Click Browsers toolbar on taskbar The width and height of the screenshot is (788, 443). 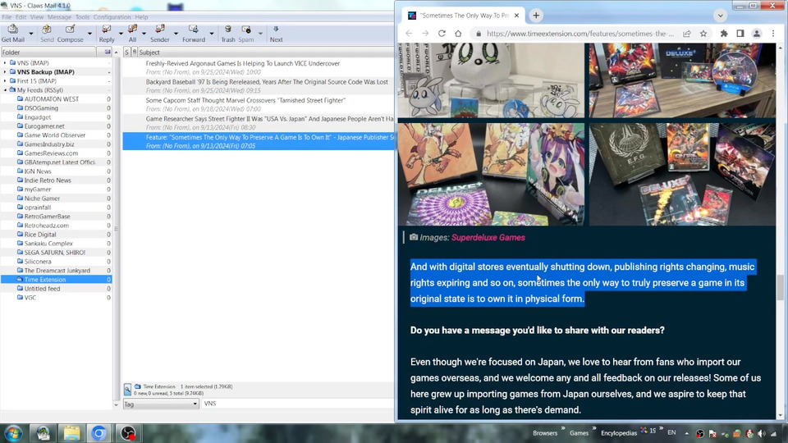coord(545,433)
